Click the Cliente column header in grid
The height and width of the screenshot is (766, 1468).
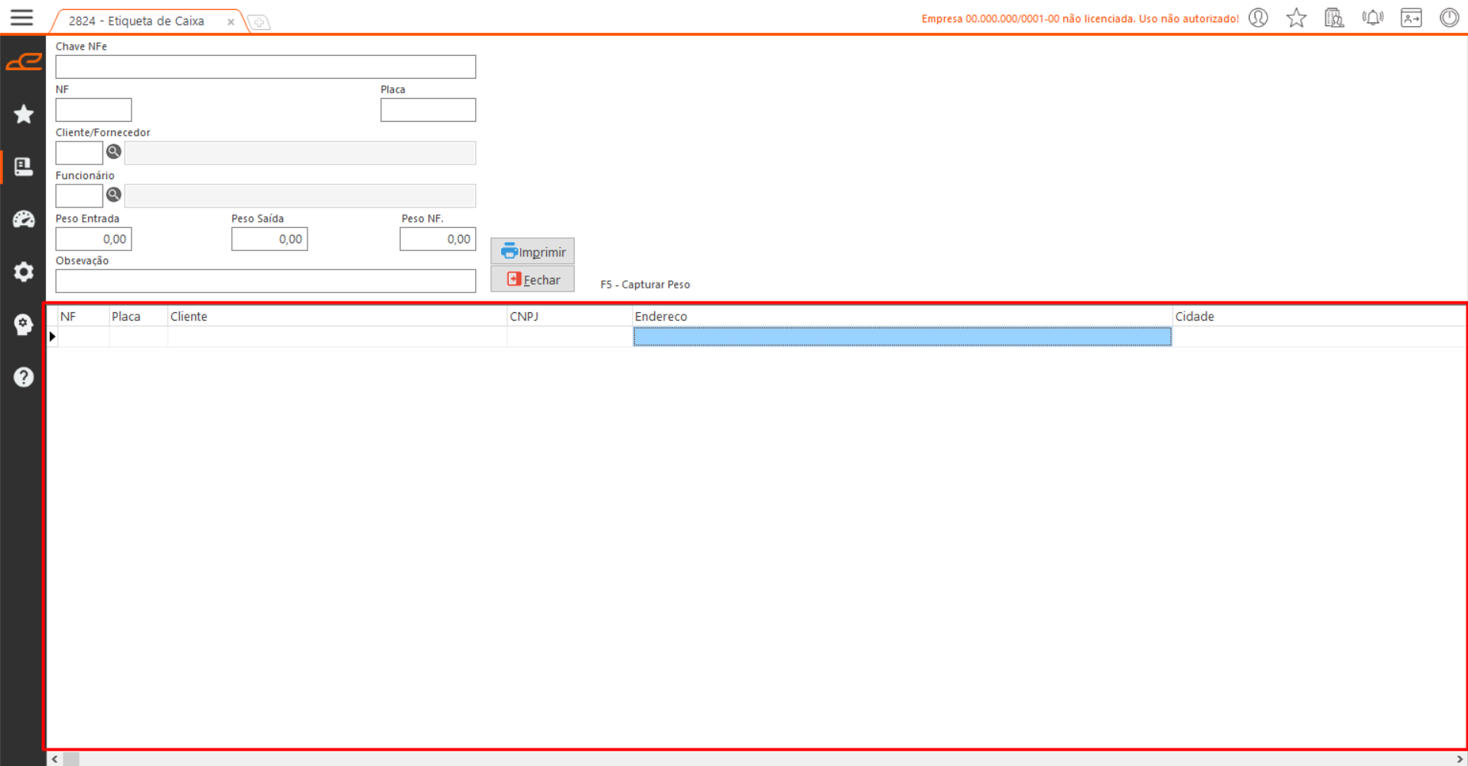(337, 317)
